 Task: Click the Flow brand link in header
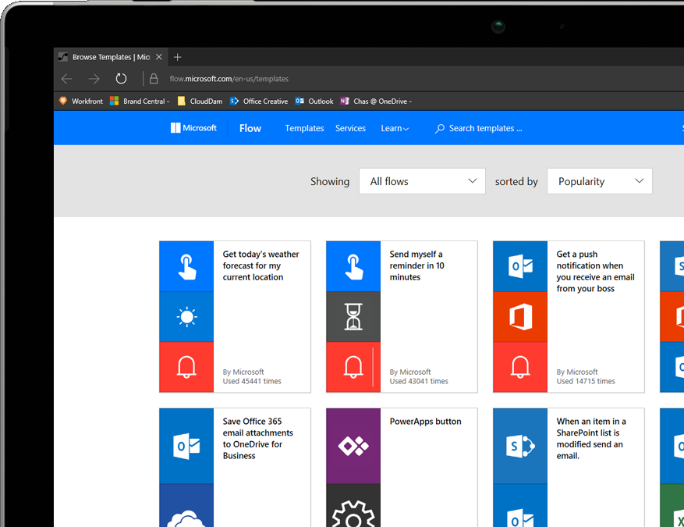coord(250,128)
